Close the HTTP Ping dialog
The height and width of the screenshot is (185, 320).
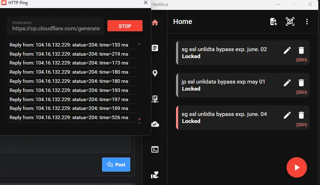click(146, 3)
